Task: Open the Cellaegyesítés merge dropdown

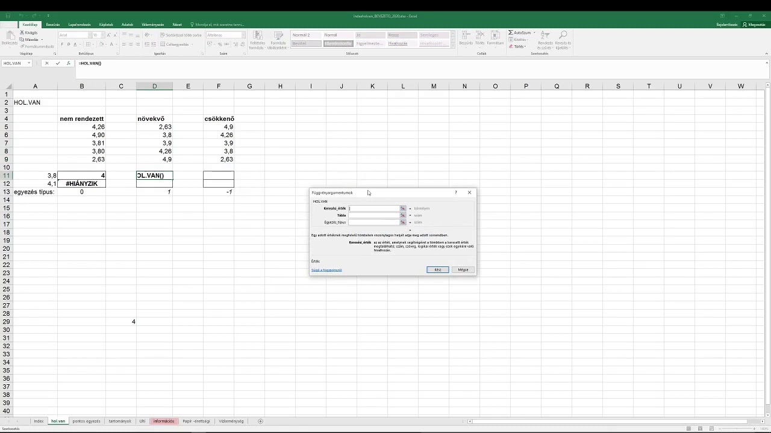Action: 191,45
